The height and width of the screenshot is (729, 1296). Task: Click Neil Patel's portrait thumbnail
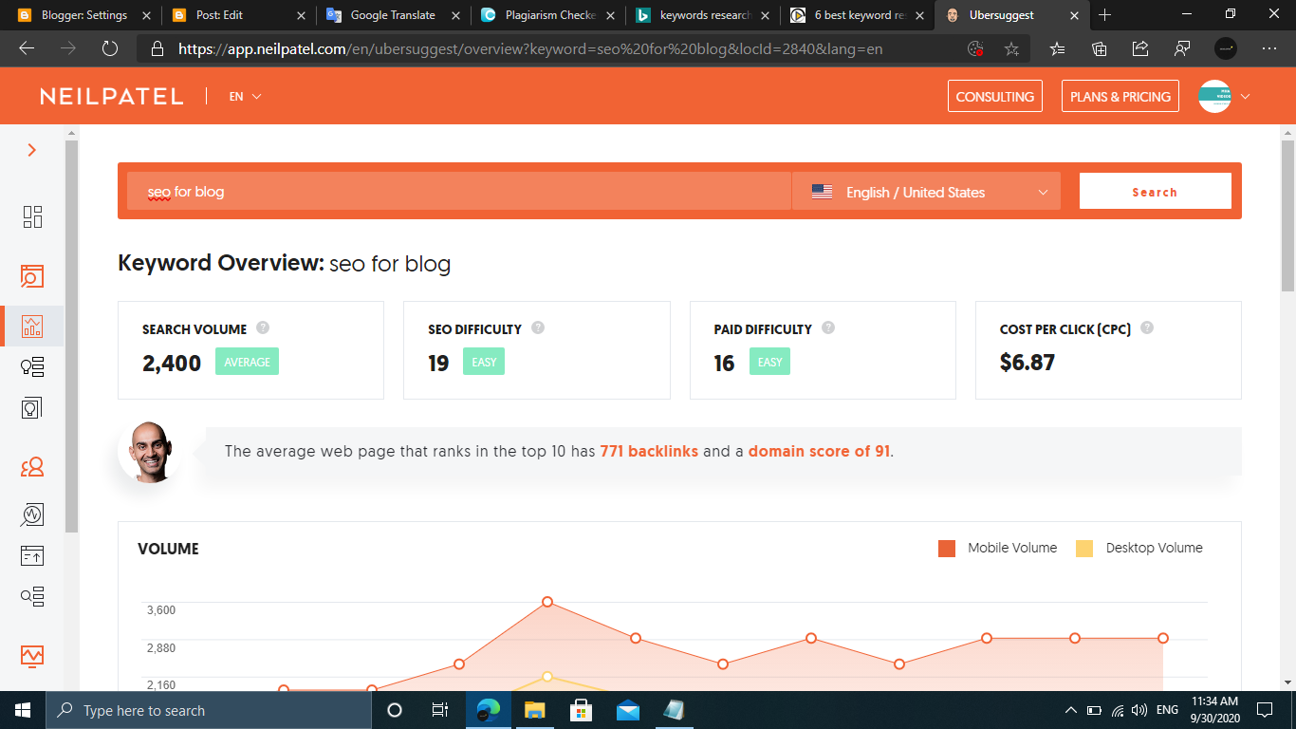coord(150,451)
